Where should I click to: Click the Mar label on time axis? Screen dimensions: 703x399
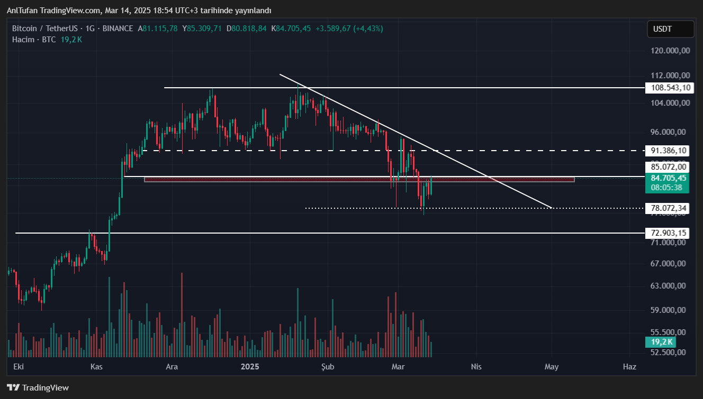[x=398, y=367]
